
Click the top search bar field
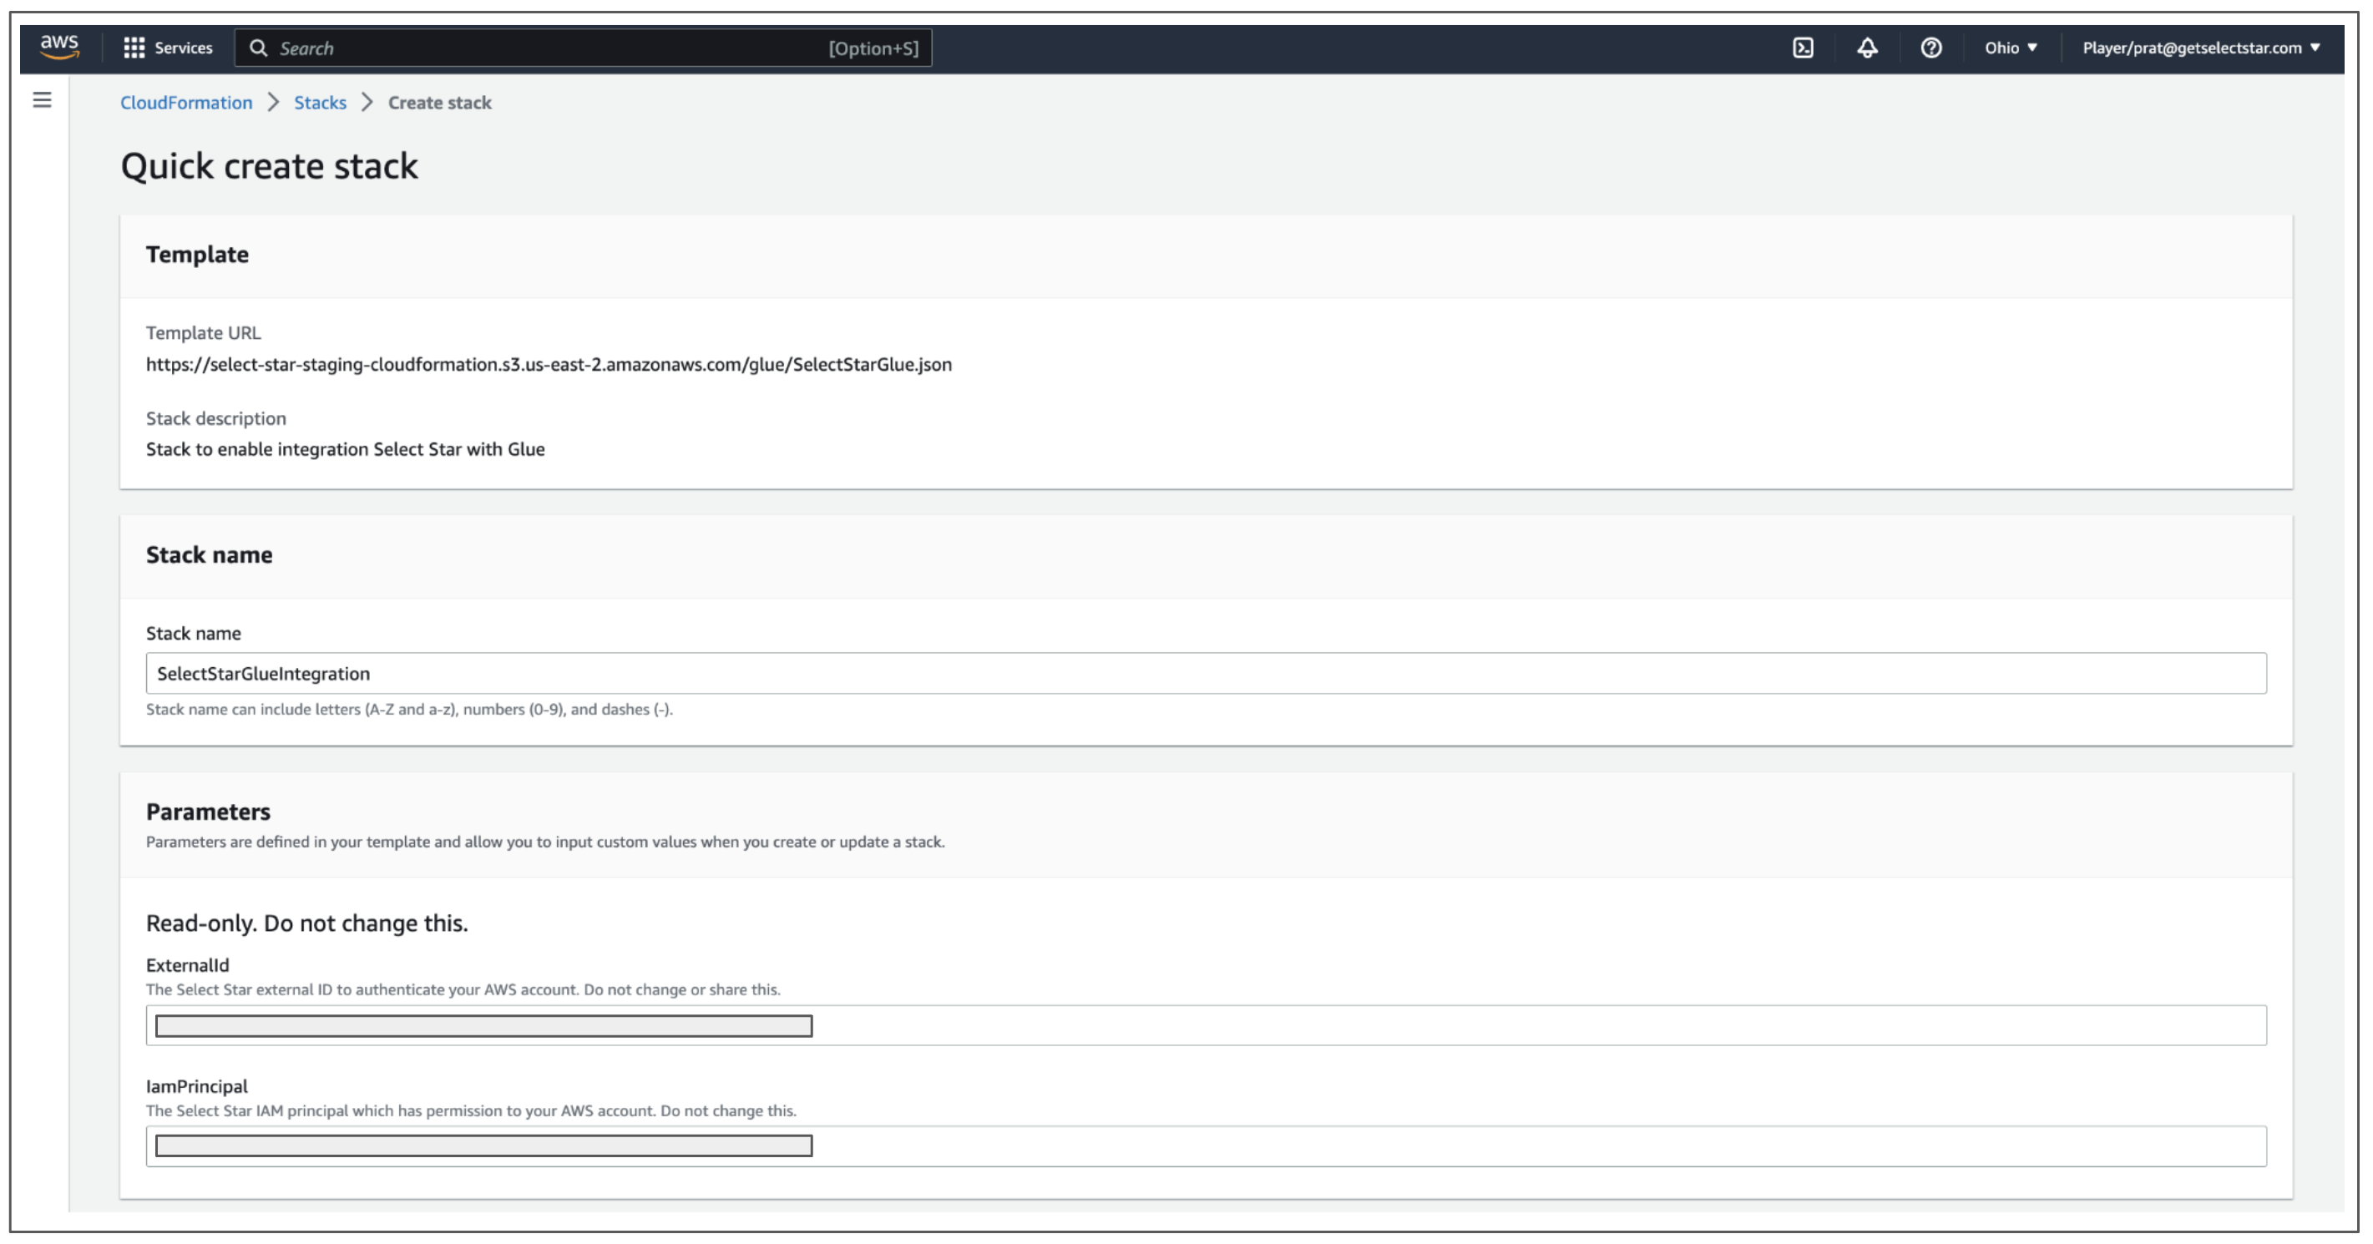tap(553, 48)
